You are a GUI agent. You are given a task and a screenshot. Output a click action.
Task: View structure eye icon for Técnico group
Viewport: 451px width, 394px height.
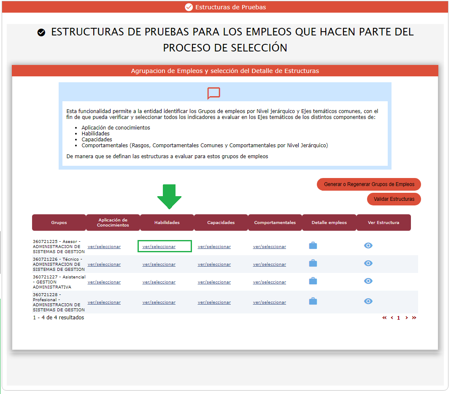click(x=368, y=263)
